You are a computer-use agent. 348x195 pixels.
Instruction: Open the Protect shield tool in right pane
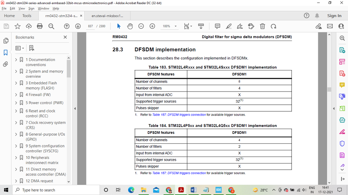pyautogui.click(x=342, y=144)
